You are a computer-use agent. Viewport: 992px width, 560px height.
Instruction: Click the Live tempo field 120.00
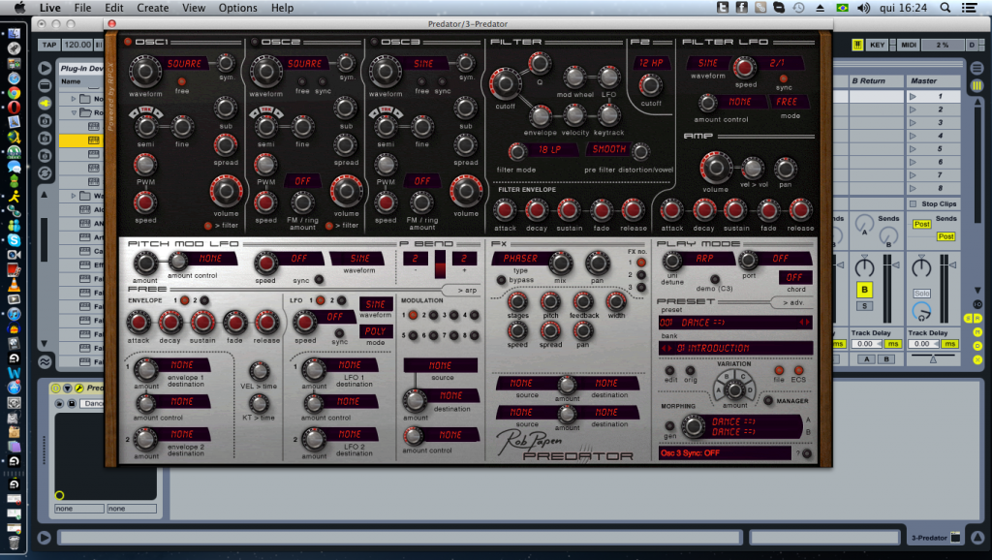coord(77,45)
